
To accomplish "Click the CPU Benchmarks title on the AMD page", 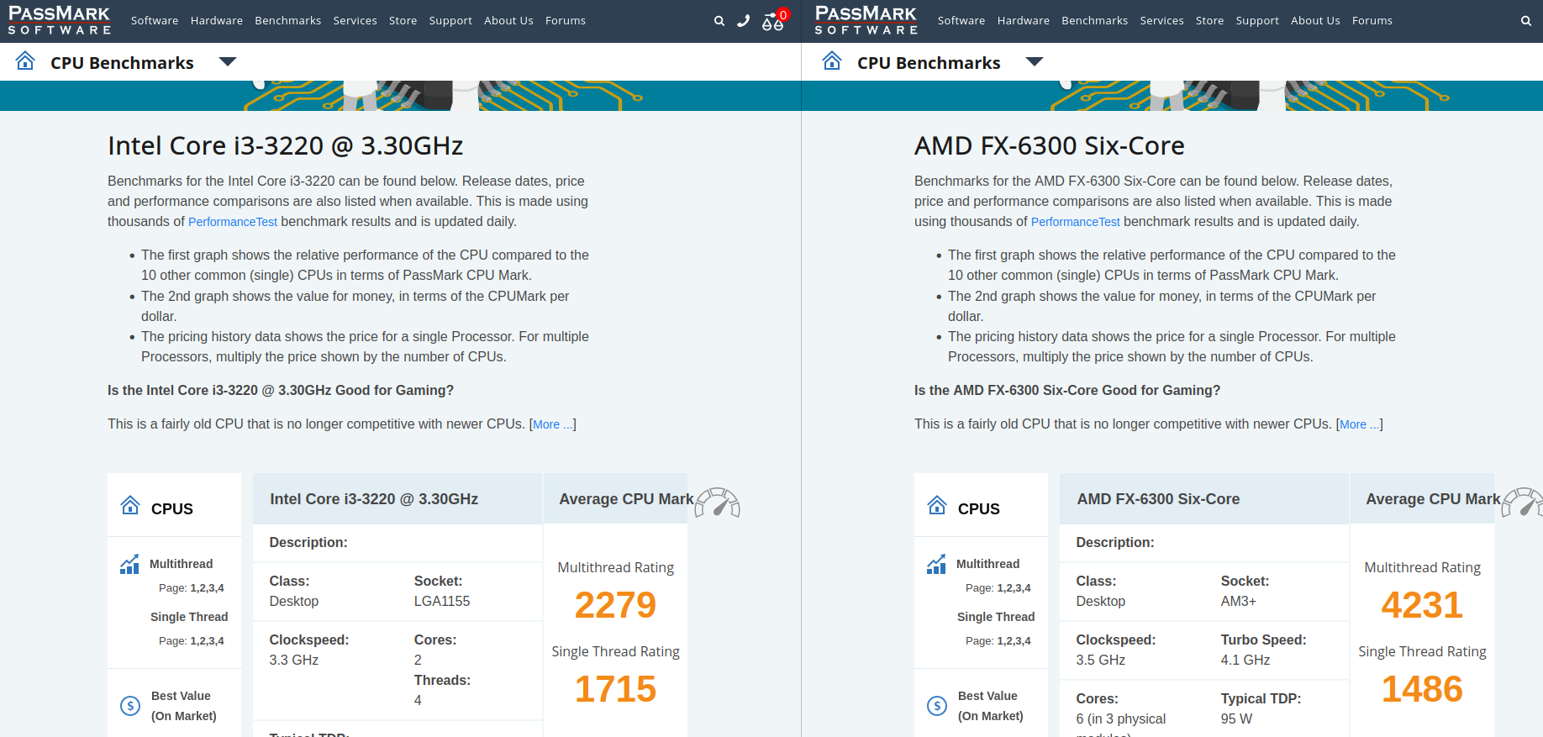I will (929, 63).
